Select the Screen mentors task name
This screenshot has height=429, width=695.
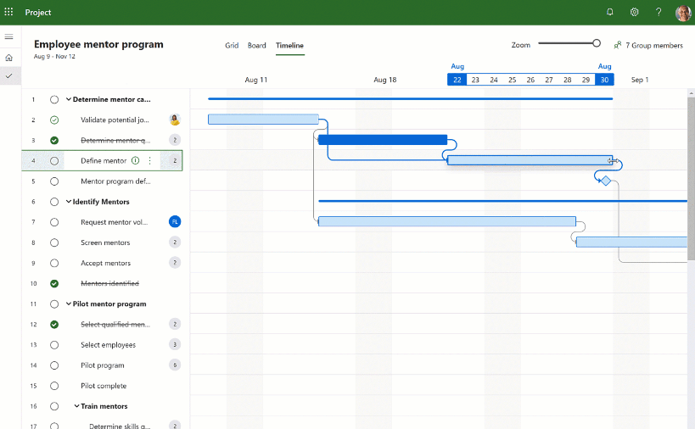[x=105, y=242]
